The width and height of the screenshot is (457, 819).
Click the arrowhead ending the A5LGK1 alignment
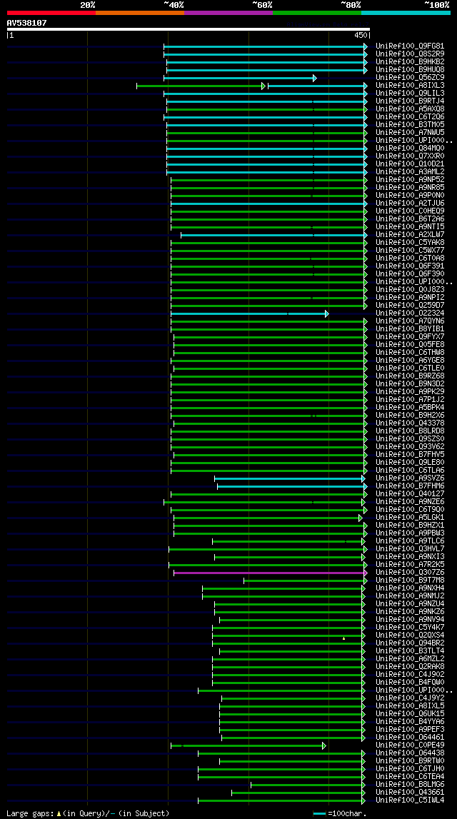tap(361, 518)
